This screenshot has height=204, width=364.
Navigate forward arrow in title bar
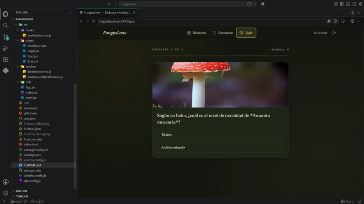coord(115,4)
